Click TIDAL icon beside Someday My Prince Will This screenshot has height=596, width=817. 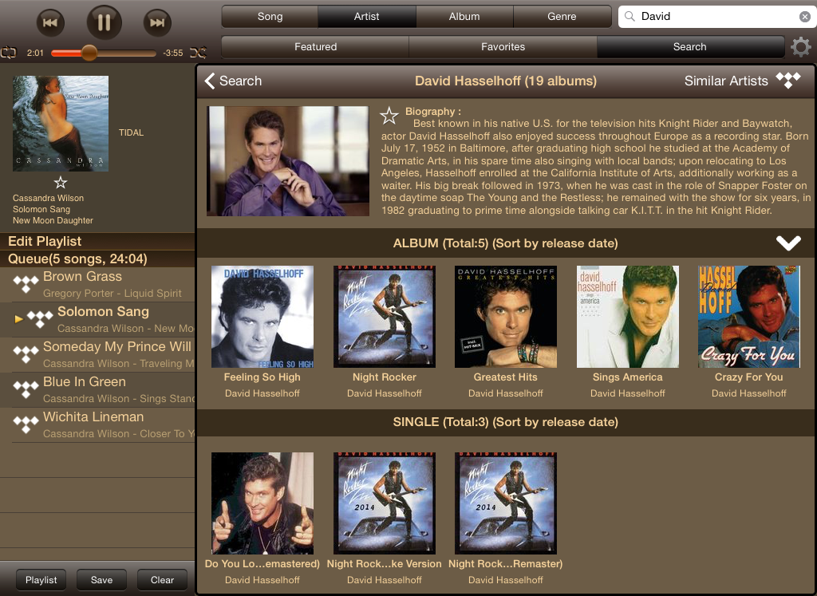pos(26,354)
